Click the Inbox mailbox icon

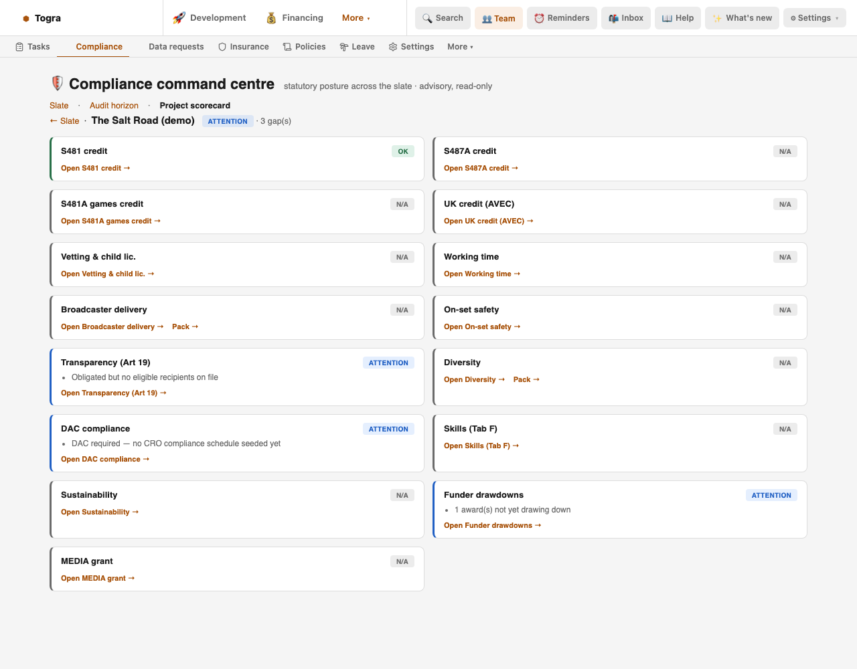[613, 18]
